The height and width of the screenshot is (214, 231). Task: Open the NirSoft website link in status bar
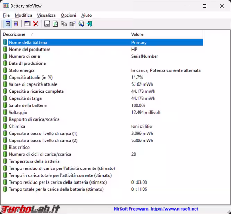(156, 209)
